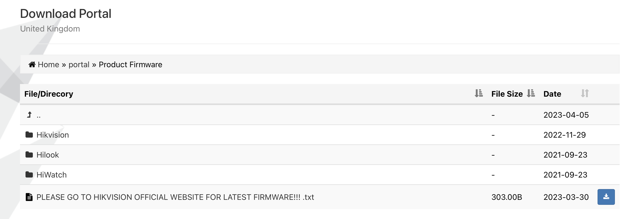Go up to parent directory (..)
Viewport: 627px width, 219px height.
39,116
